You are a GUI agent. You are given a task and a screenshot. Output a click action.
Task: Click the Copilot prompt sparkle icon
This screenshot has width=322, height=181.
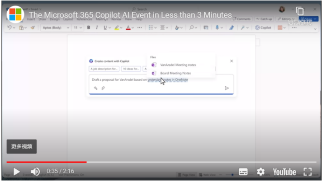(95, 88)
